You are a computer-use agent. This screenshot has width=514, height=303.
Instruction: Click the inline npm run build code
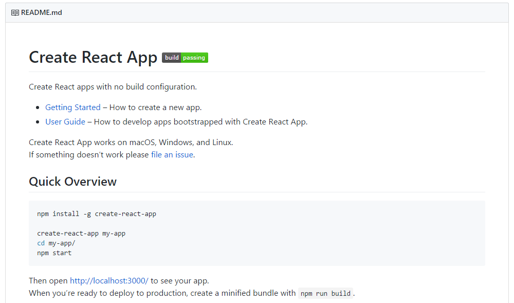point(325,294)
